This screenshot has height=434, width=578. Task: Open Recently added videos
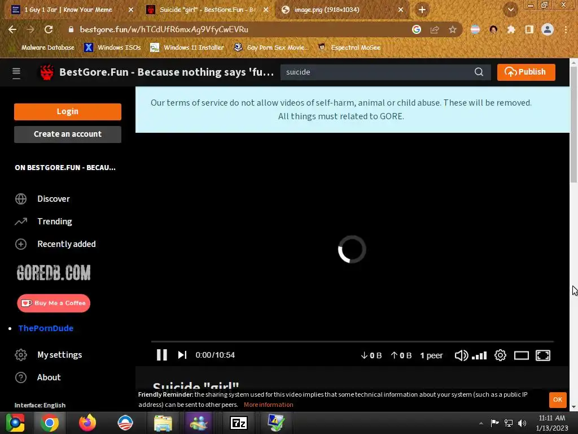67,244
